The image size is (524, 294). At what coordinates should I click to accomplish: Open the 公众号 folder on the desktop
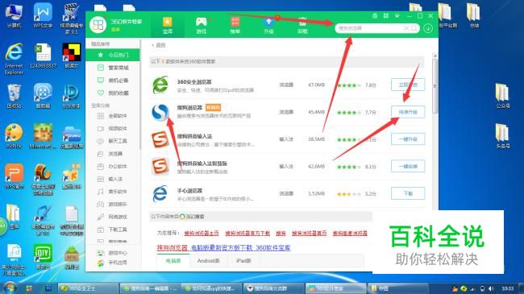pyautogui.click(x=502, y=96)
